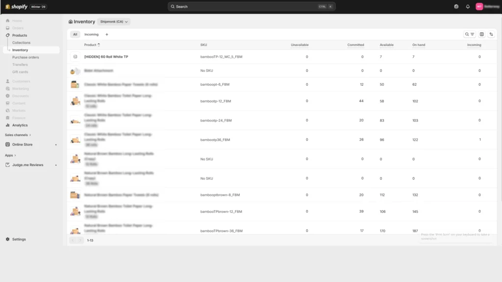Viewport: 502px width, 282px height.
Task: Expand the Apps section in sidebar
Action: [x=8, y=155]
